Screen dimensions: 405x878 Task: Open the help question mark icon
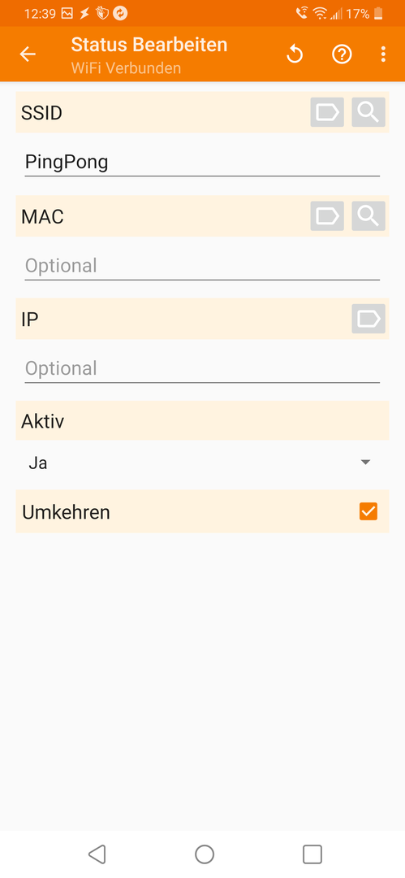point(342,54)
